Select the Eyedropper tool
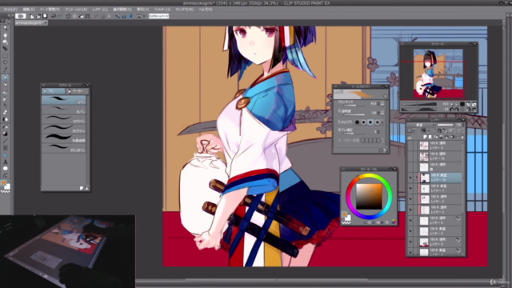Viewport: 512px width, 288px height. (5, 70)
